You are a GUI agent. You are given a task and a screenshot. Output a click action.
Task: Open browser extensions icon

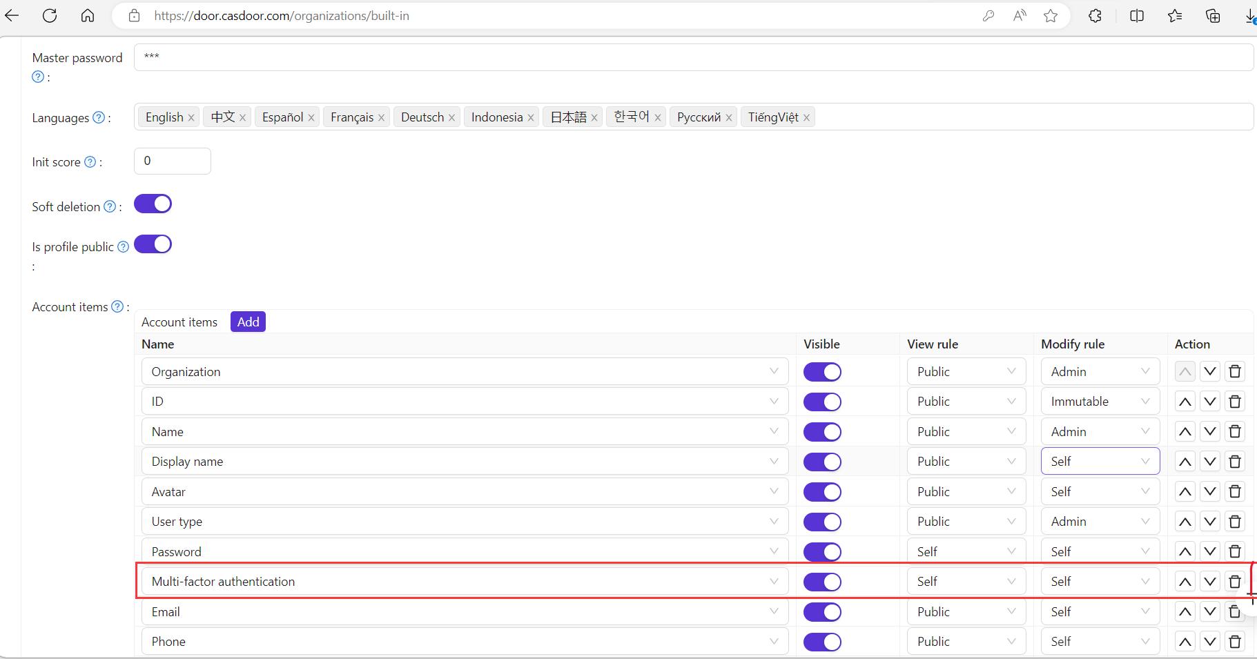click(x=1095, y=16)
